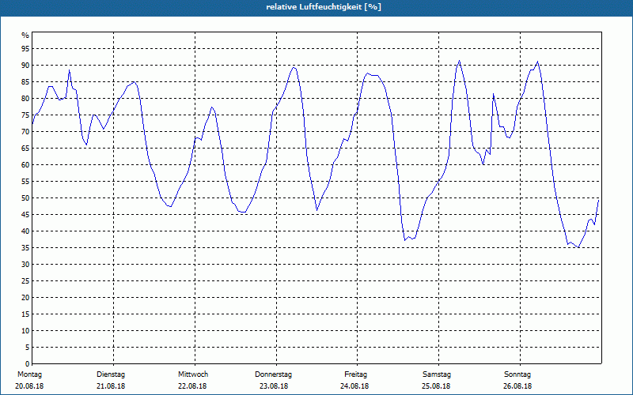Click the y-axis value "0"

28,364
